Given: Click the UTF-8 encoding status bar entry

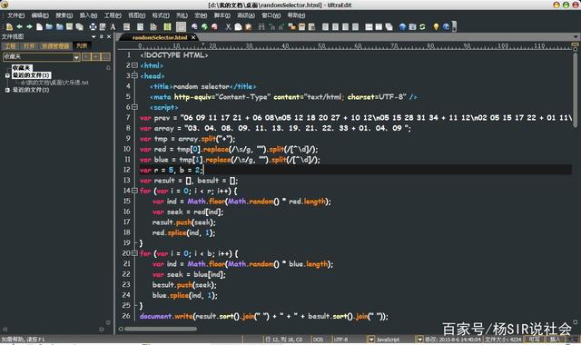Looking at the screenshot, I should (x=341, y=339).
